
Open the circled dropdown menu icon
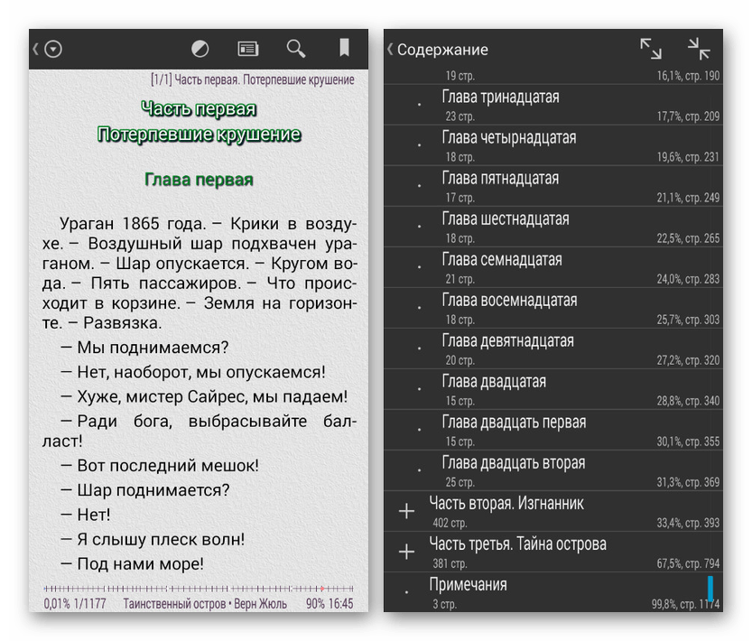(x=53, y=50)
